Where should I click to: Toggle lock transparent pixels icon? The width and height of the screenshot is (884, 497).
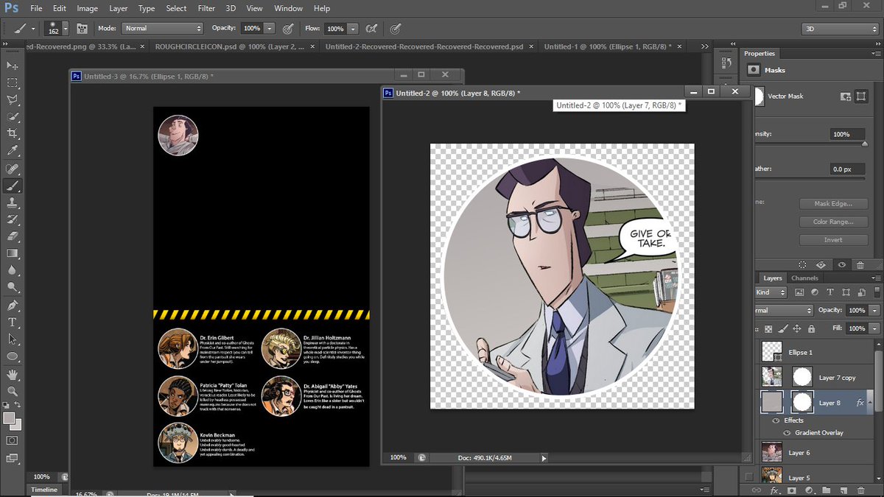(768, 329)
